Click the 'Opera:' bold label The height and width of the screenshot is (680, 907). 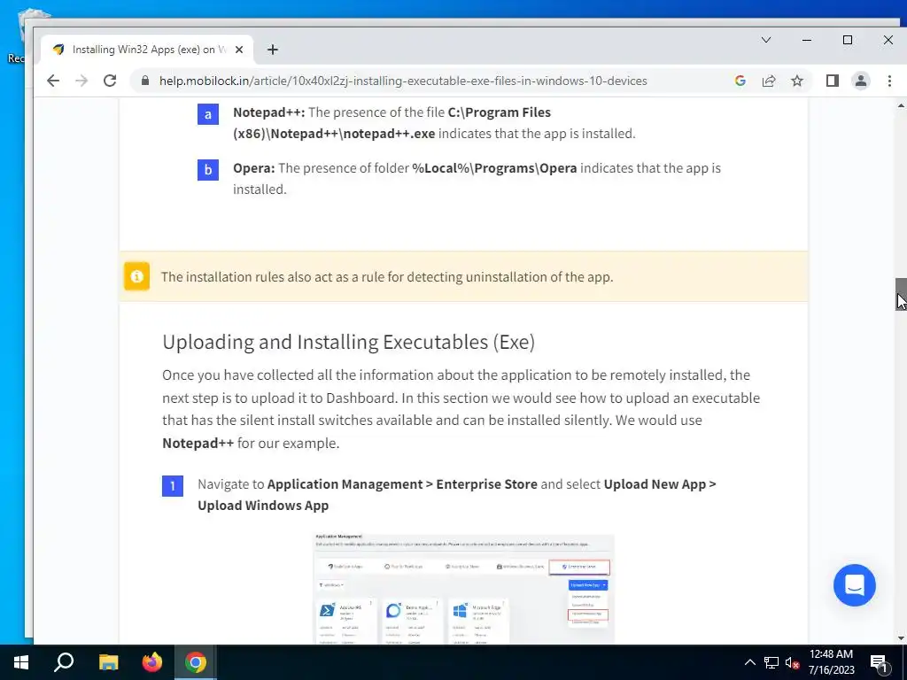click(x=254, y=168)
